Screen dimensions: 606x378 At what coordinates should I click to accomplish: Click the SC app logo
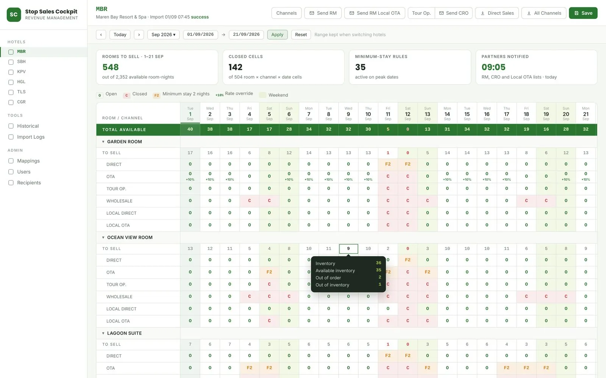coord(14,15)
